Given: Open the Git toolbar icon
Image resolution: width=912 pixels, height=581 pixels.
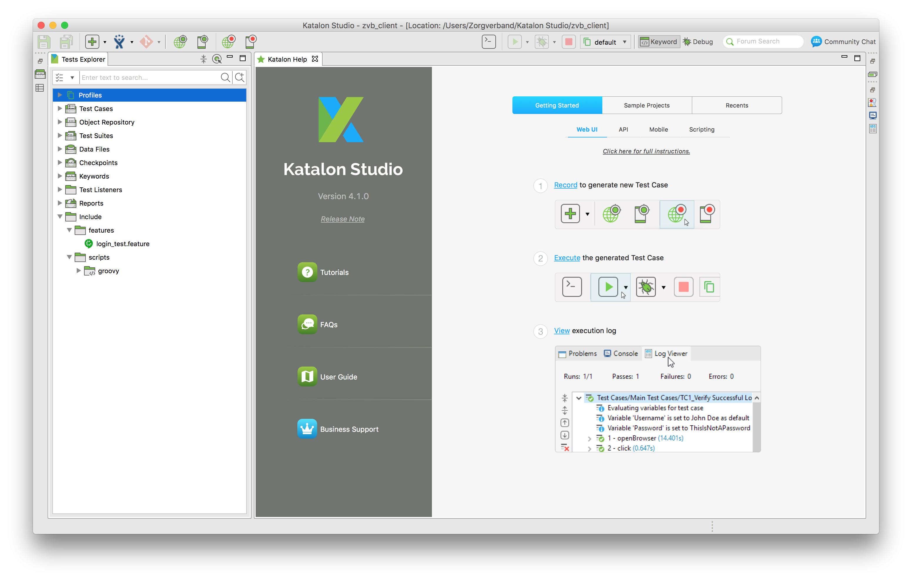Looking at the screenshot, I should click(x=146, y=42).
